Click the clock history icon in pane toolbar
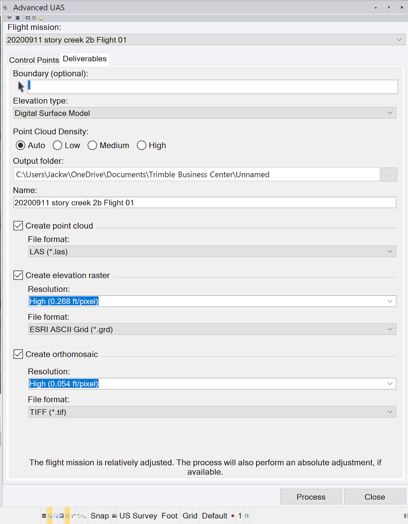408x524 pixels. tap(34, 18)
